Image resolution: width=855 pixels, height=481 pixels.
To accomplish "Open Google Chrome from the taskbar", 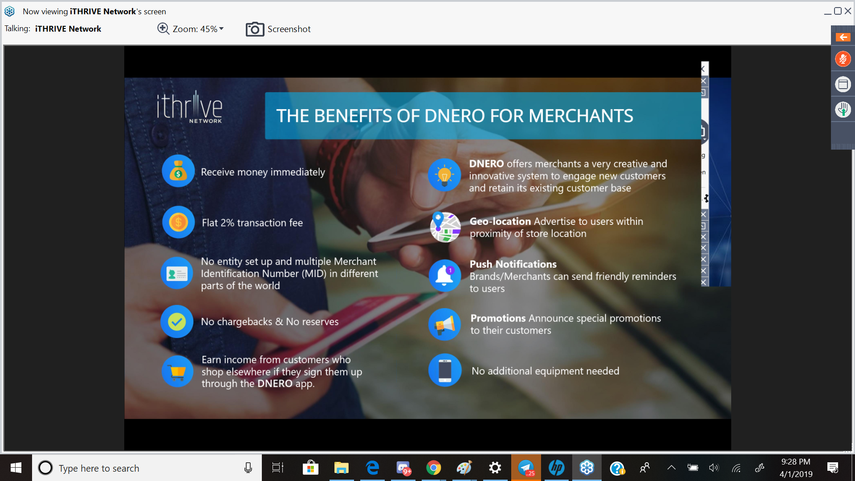I will click(433, 468).
